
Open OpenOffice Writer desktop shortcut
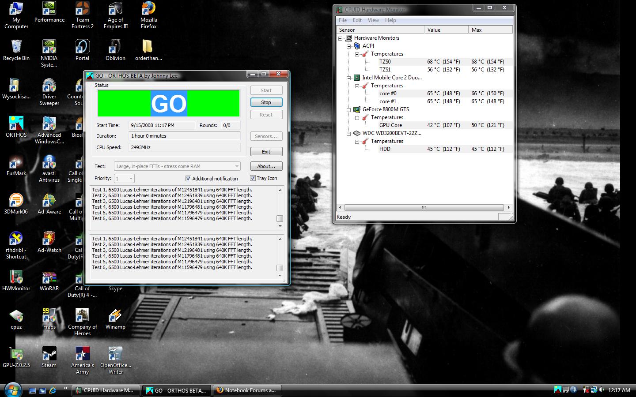[115, 360]
